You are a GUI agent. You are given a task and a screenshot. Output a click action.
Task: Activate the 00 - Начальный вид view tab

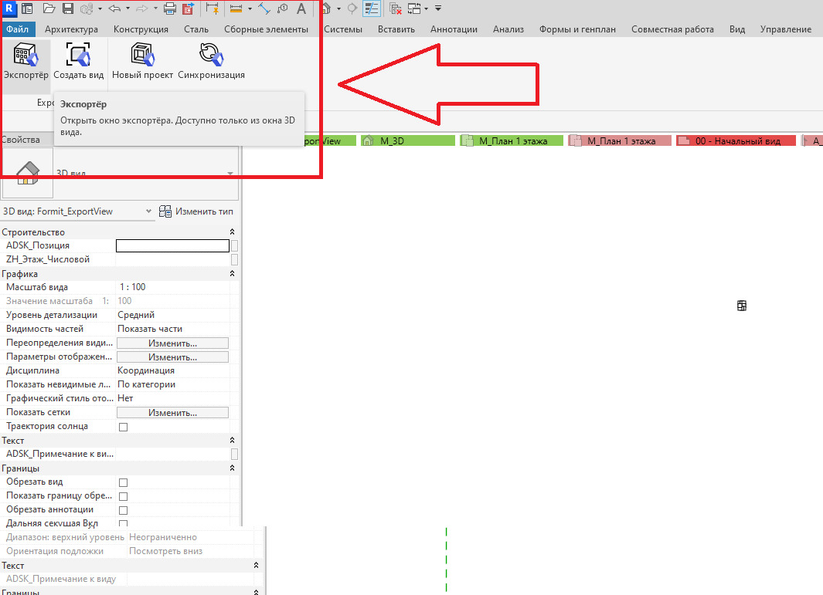pyautogui.click(x=736, y=140)
